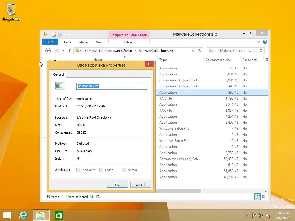The width and height of the screenshot is (295, 221).
Task: Open the Action Center flag icon
Action: coord(254,216)
